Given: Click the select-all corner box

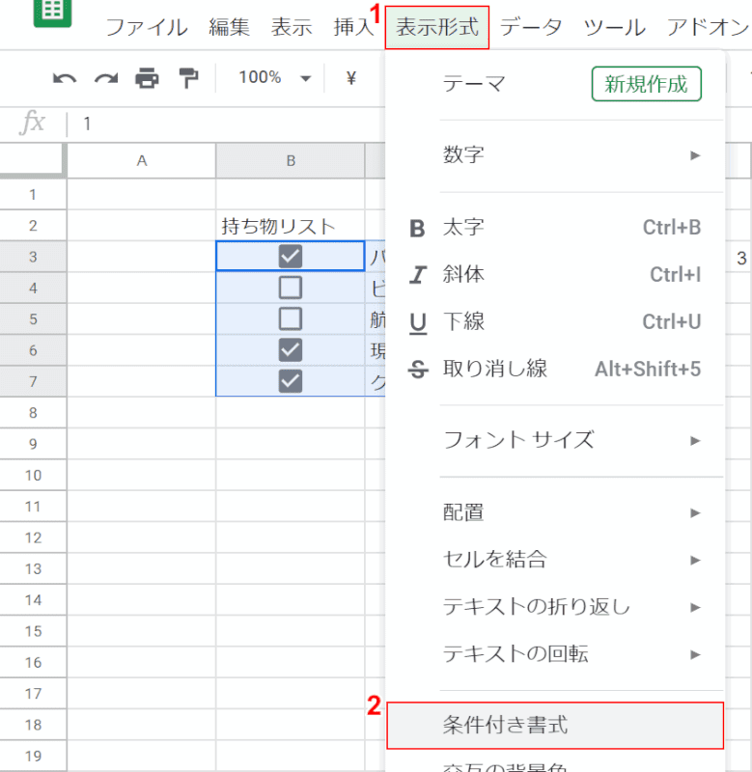Looking at the screenshot, I should pos(33,159).
